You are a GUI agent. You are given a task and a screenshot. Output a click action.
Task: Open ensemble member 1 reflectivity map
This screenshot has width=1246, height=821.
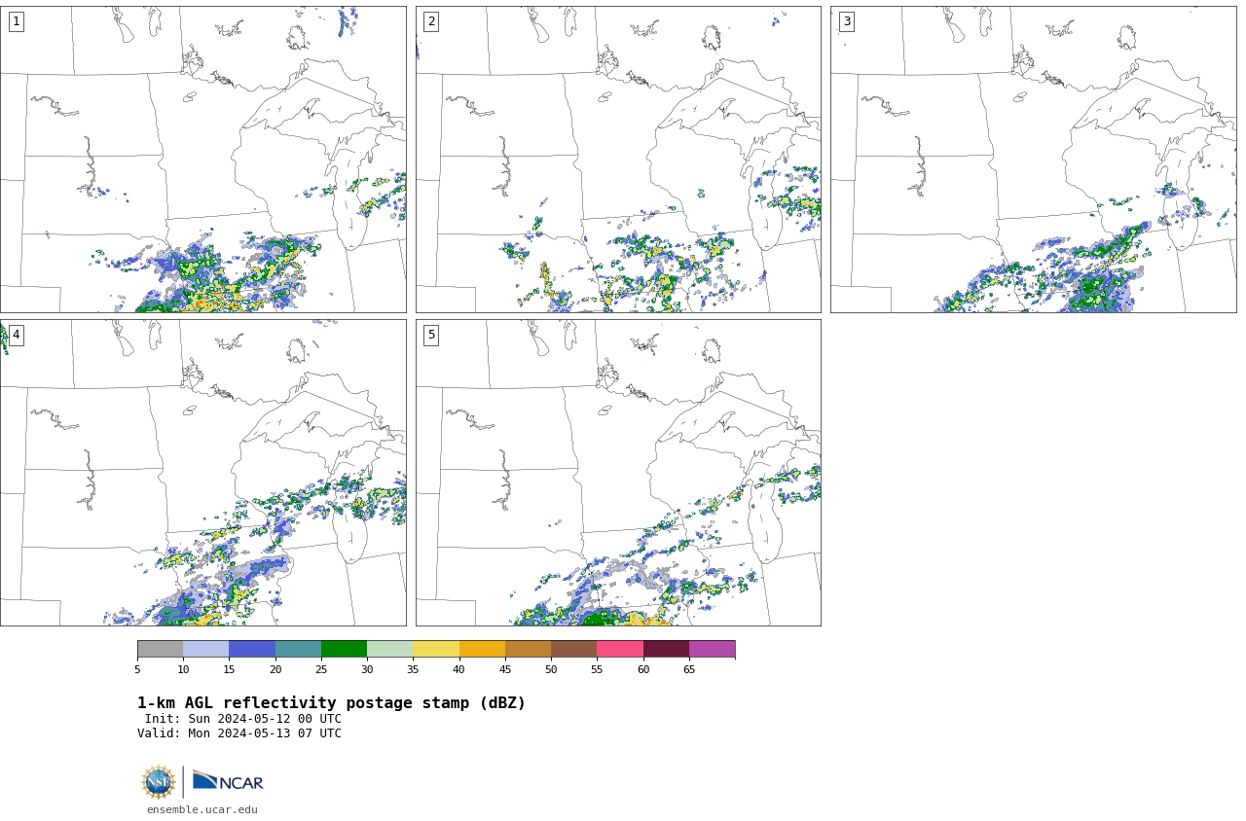point(202,160)
